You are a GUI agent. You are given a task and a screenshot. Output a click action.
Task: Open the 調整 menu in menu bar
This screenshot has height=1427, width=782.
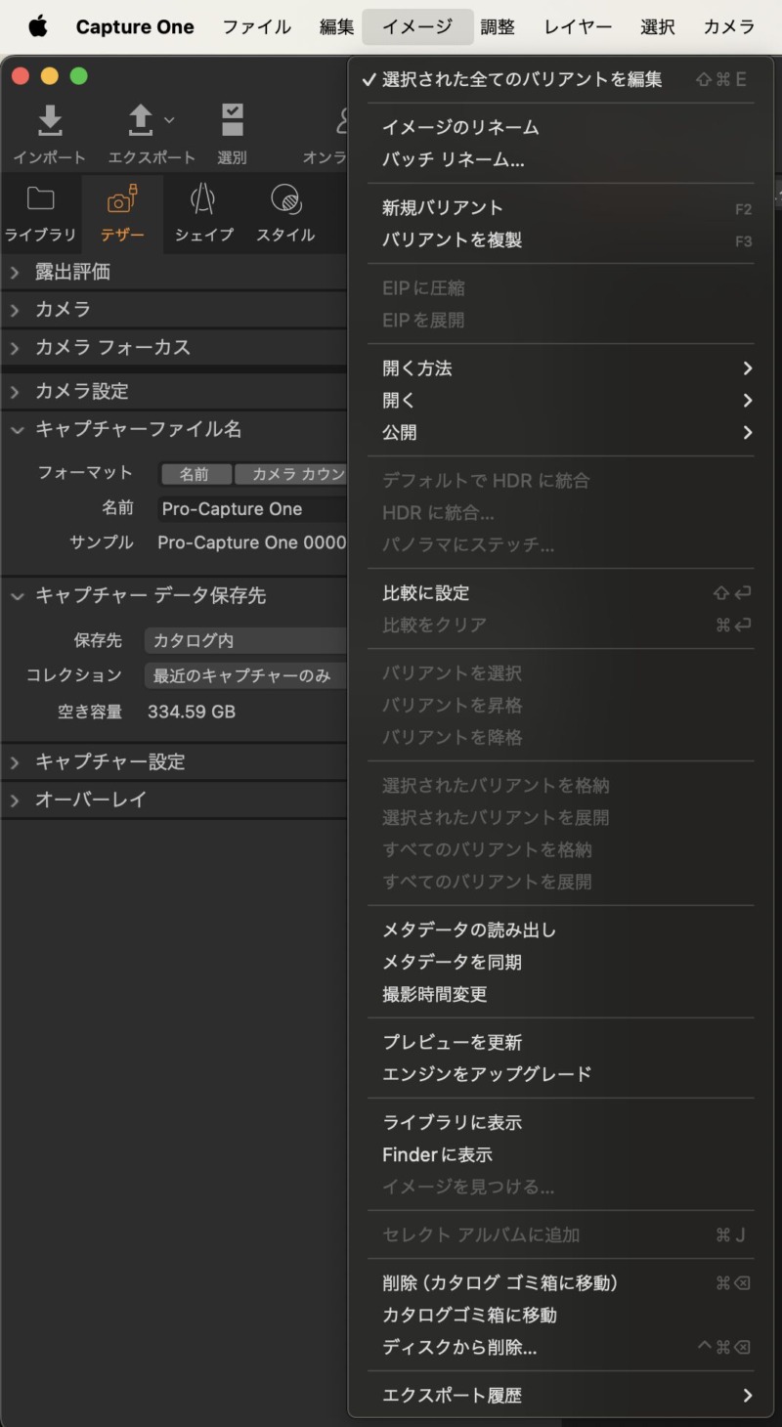[498, 26]
